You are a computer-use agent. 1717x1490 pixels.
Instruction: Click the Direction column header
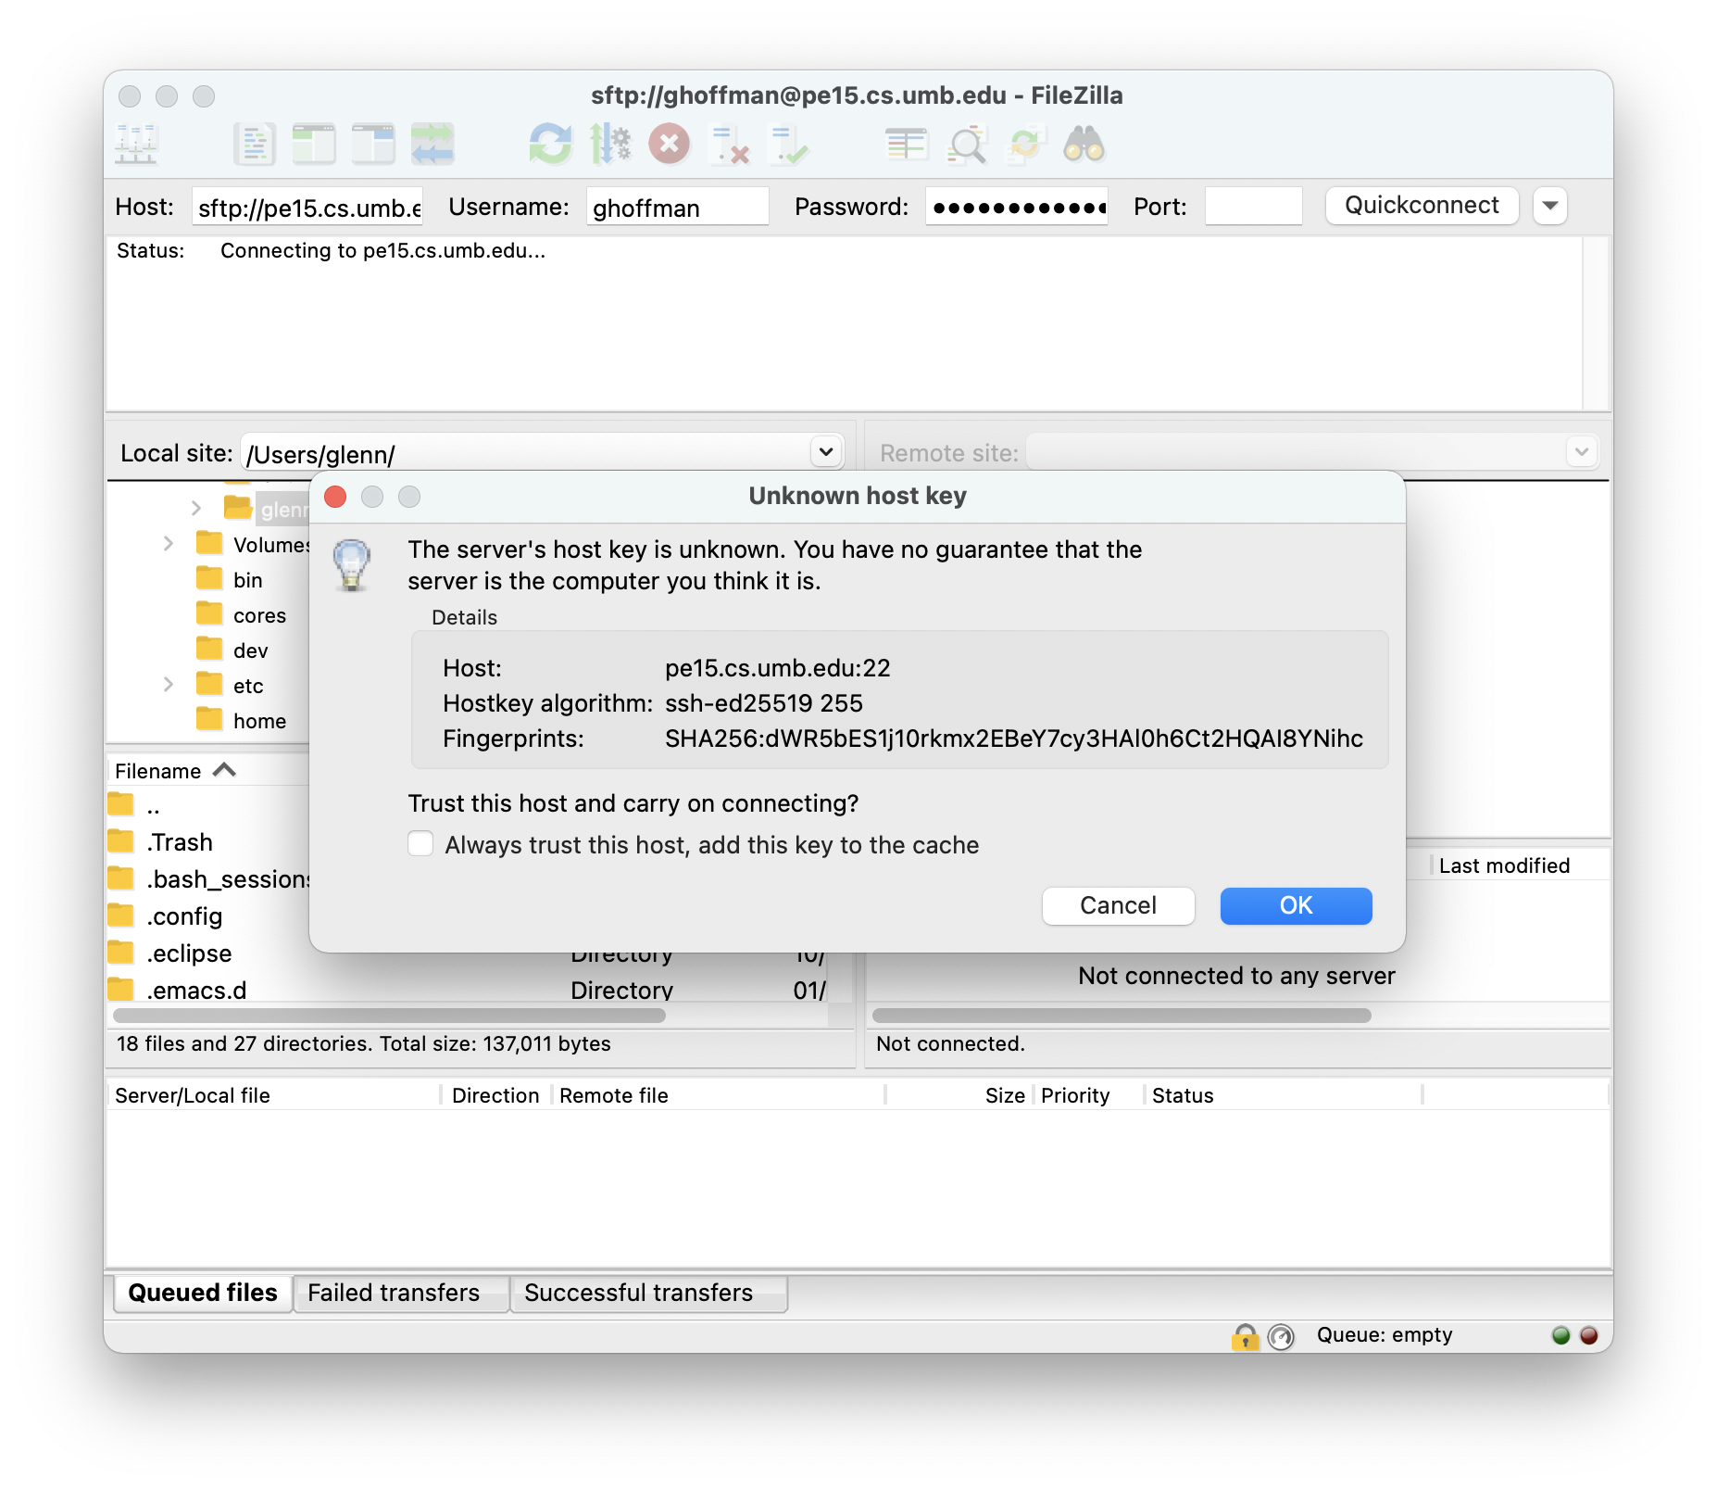pos(495,1095)
